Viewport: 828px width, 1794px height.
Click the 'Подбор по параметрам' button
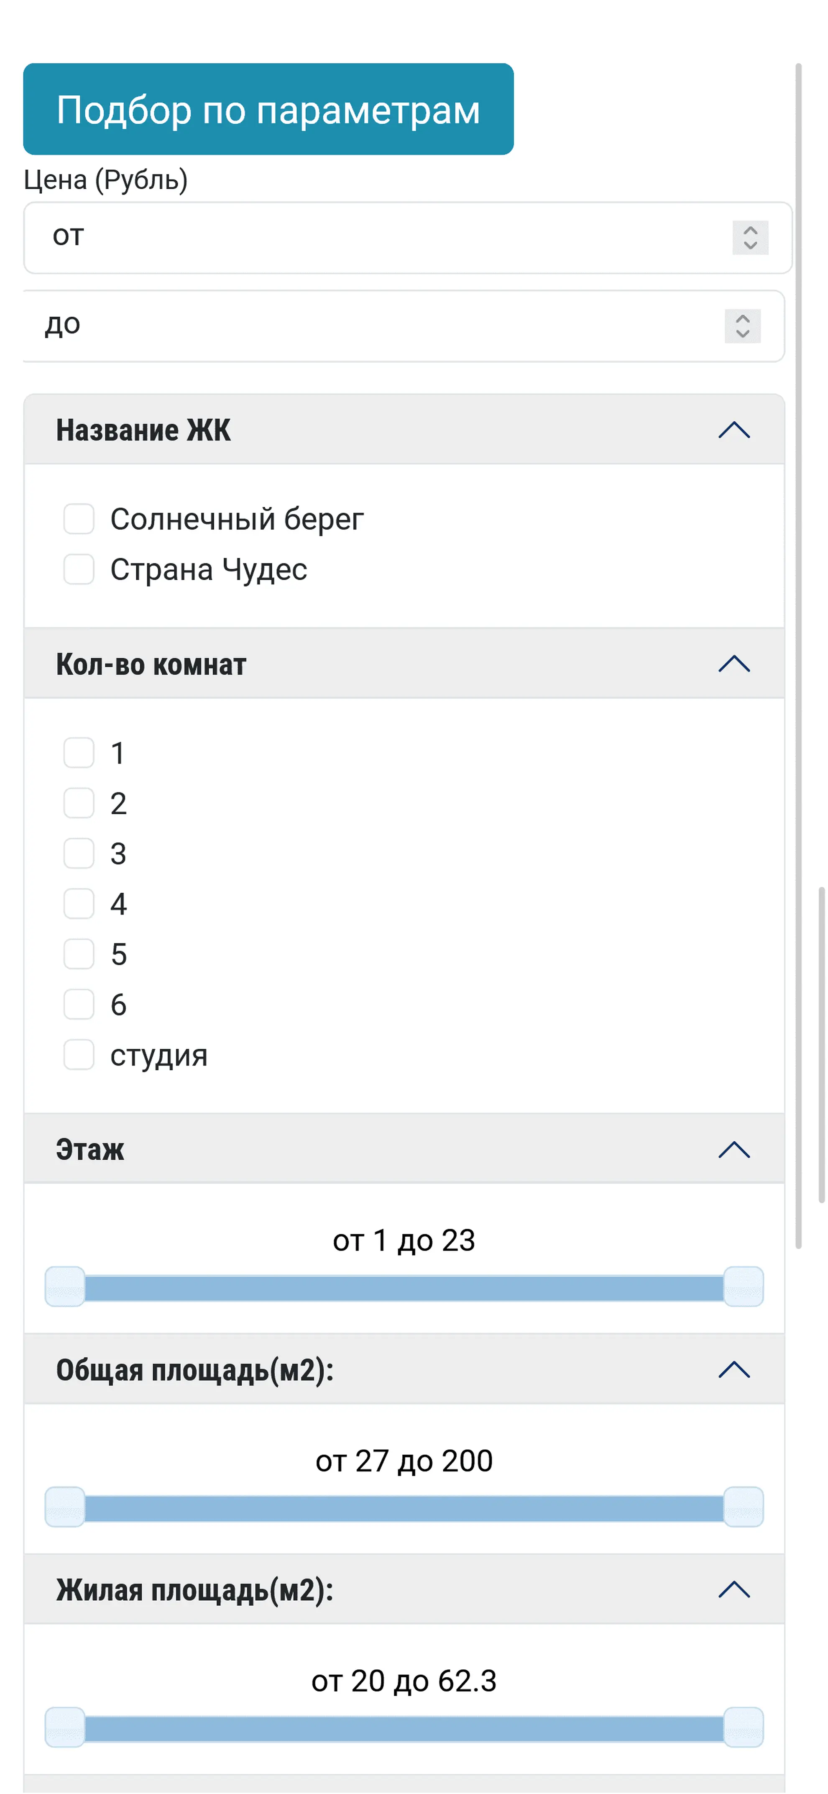point(268,109)
